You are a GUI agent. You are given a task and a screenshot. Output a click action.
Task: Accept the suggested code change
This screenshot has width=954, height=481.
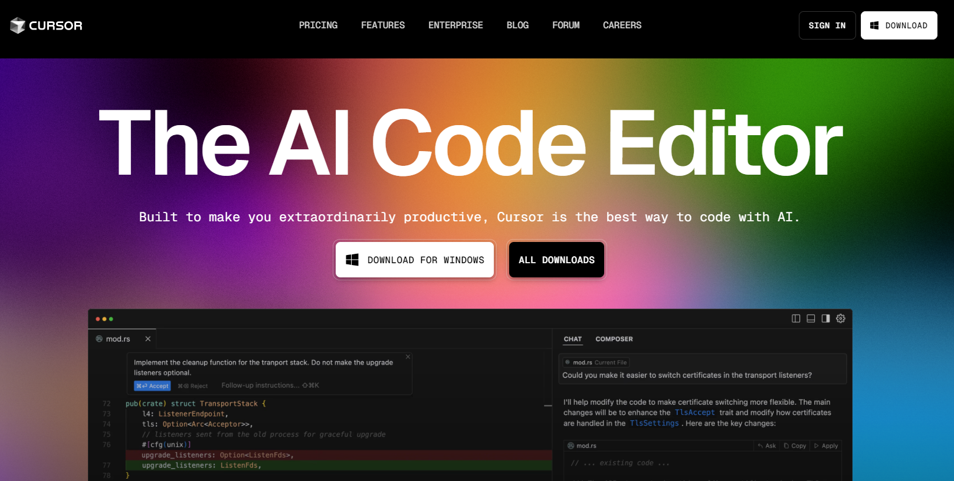point(152,386)
